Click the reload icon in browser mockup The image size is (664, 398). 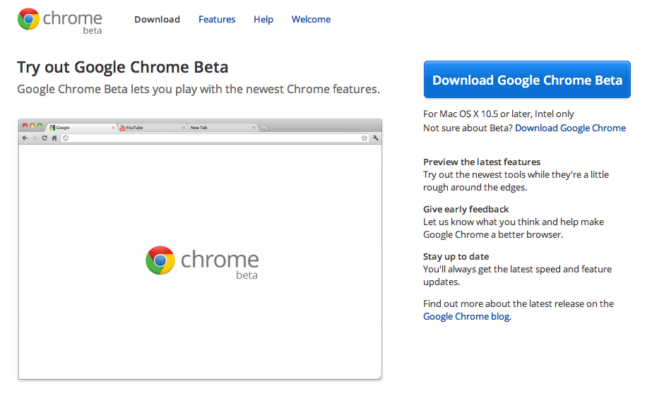[45, 138]
